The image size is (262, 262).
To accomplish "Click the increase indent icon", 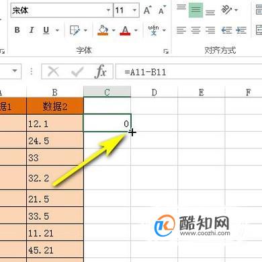I will [x=241, y=30].
